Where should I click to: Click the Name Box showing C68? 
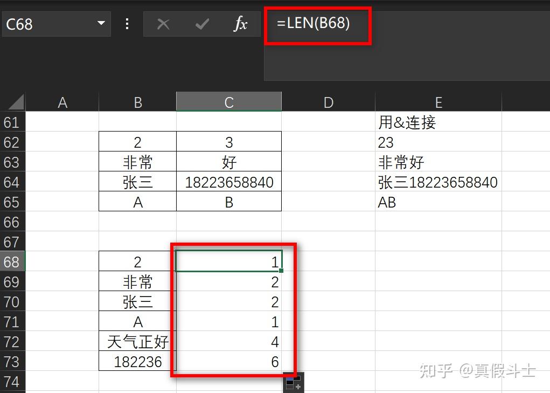[57, 24]
